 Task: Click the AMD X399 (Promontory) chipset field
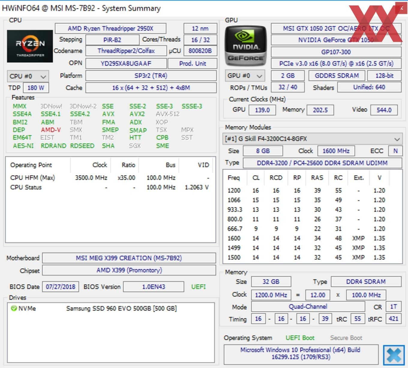[129, 270]
